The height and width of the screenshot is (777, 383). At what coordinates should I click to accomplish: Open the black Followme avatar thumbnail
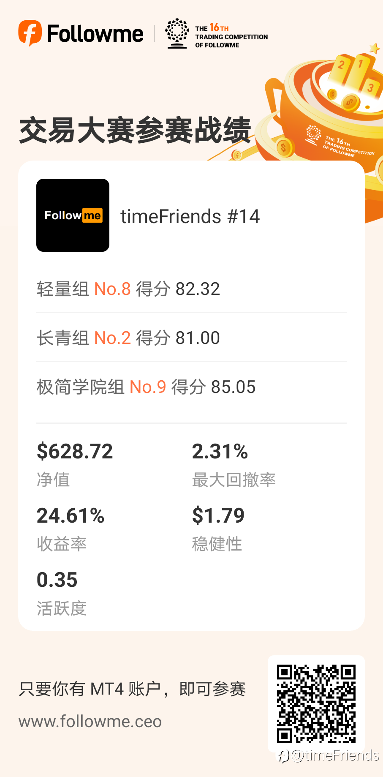pyautogui.click(x=73, y=215)
